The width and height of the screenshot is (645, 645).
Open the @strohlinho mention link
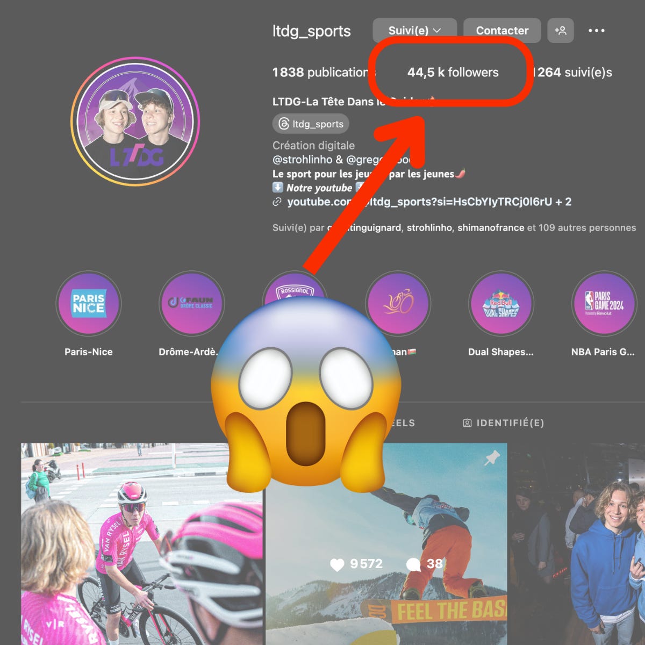point(303,160)
